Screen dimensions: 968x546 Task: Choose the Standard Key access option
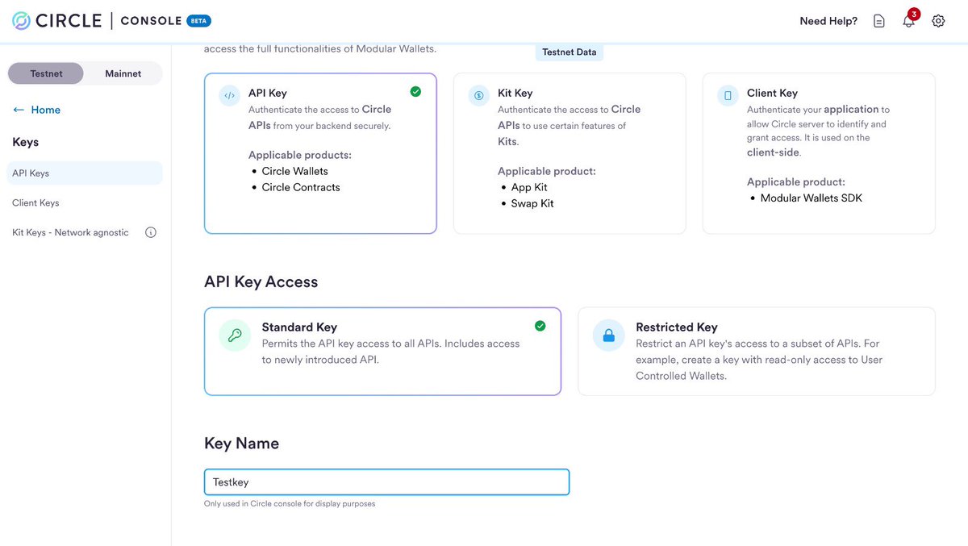[382, 351]
